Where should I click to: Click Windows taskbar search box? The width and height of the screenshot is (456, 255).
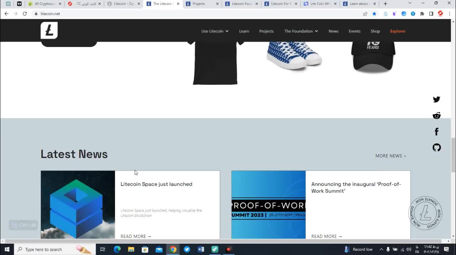[55, 249]
